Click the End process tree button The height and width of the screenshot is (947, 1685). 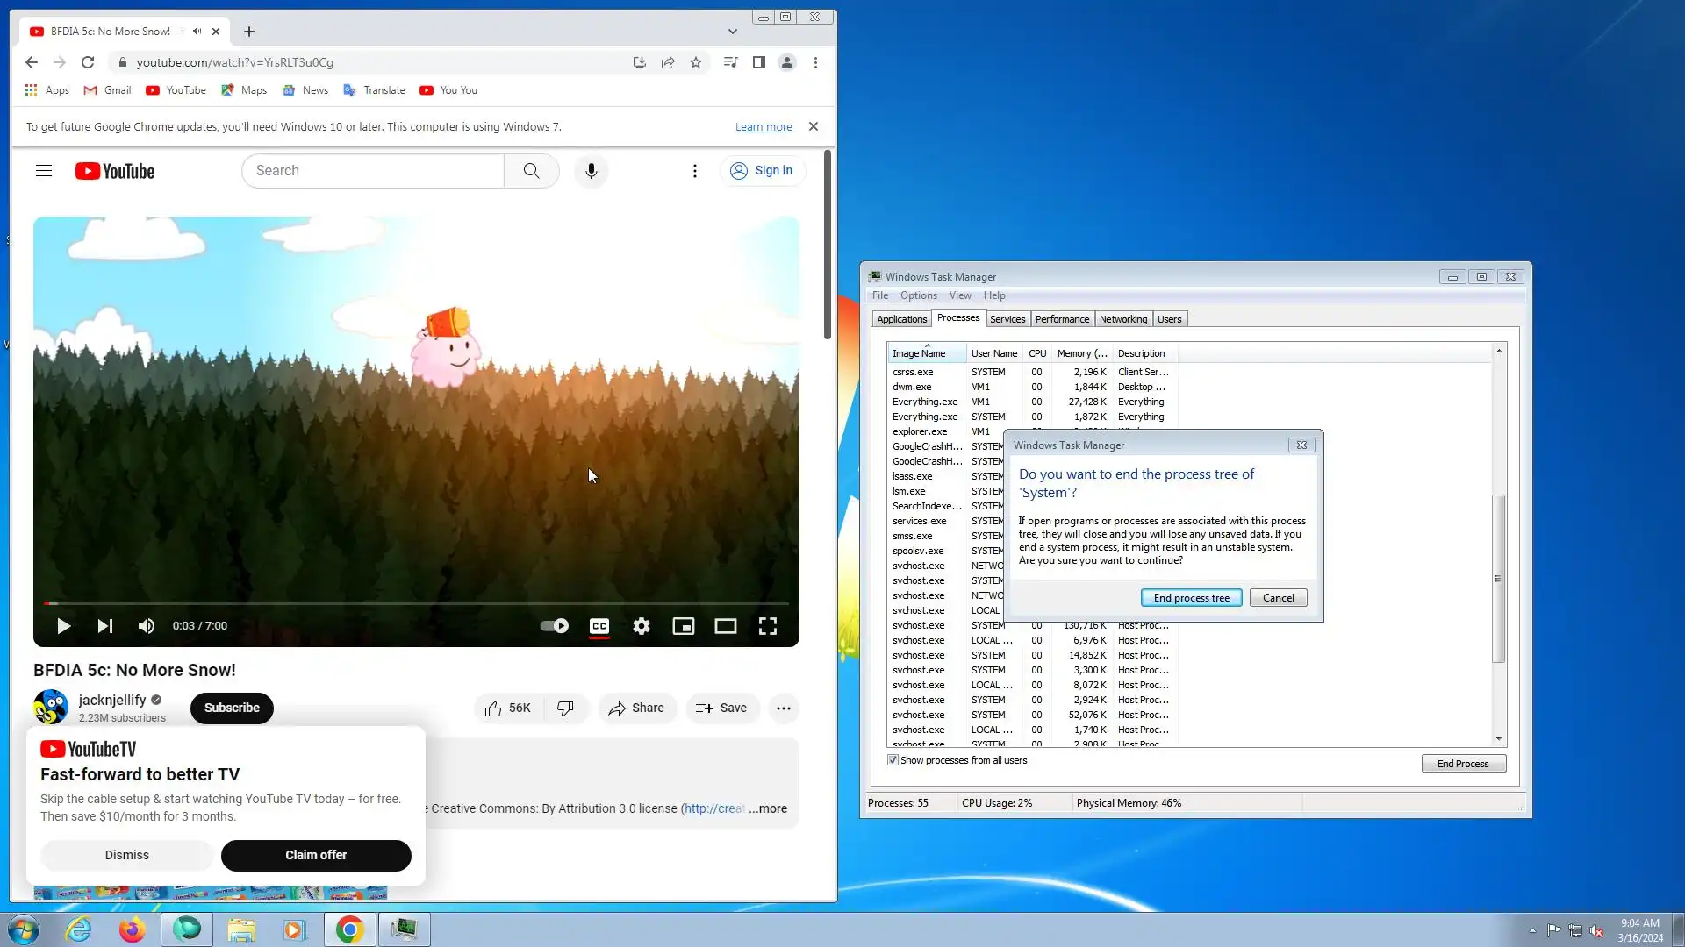pos(1191,598)
